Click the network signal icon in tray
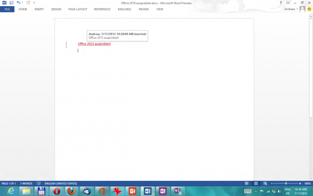 click(x=268, y=191)
